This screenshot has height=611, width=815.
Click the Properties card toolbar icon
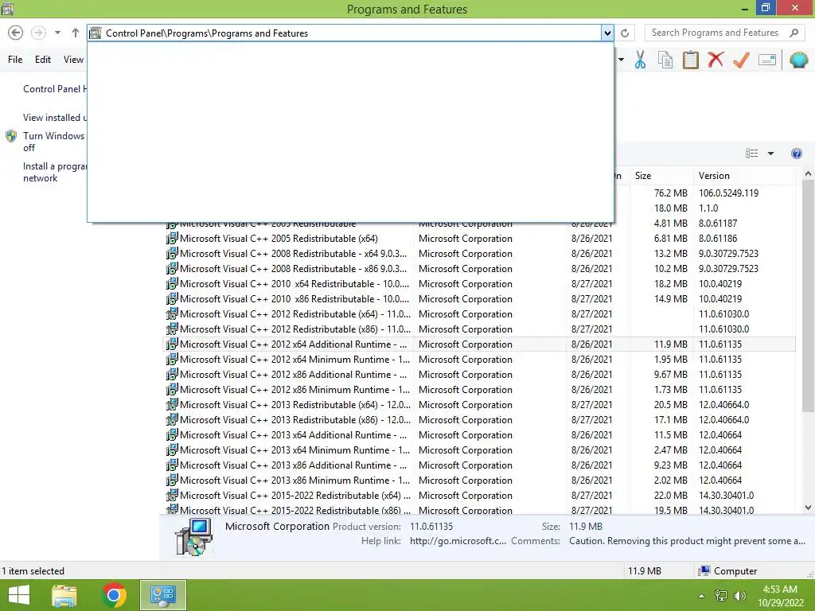click(x=767, y=60)
